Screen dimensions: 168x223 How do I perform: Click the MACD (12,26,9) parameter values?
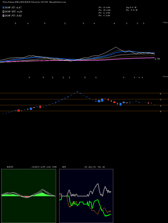[44, 167]
